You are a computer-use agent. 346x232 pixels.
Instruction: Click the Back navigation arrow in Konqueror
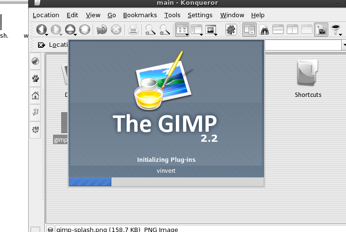(x=41, y=29)
